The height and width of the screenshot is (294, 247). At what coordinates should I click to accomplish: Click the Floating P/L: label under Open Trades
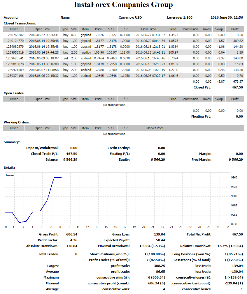point(201,116)
